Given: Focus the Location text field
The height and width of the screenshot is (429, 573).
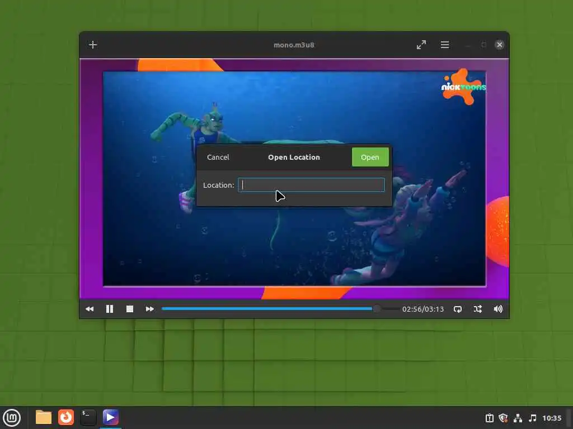Looking at the screenshot, I should tap(311, 185).
